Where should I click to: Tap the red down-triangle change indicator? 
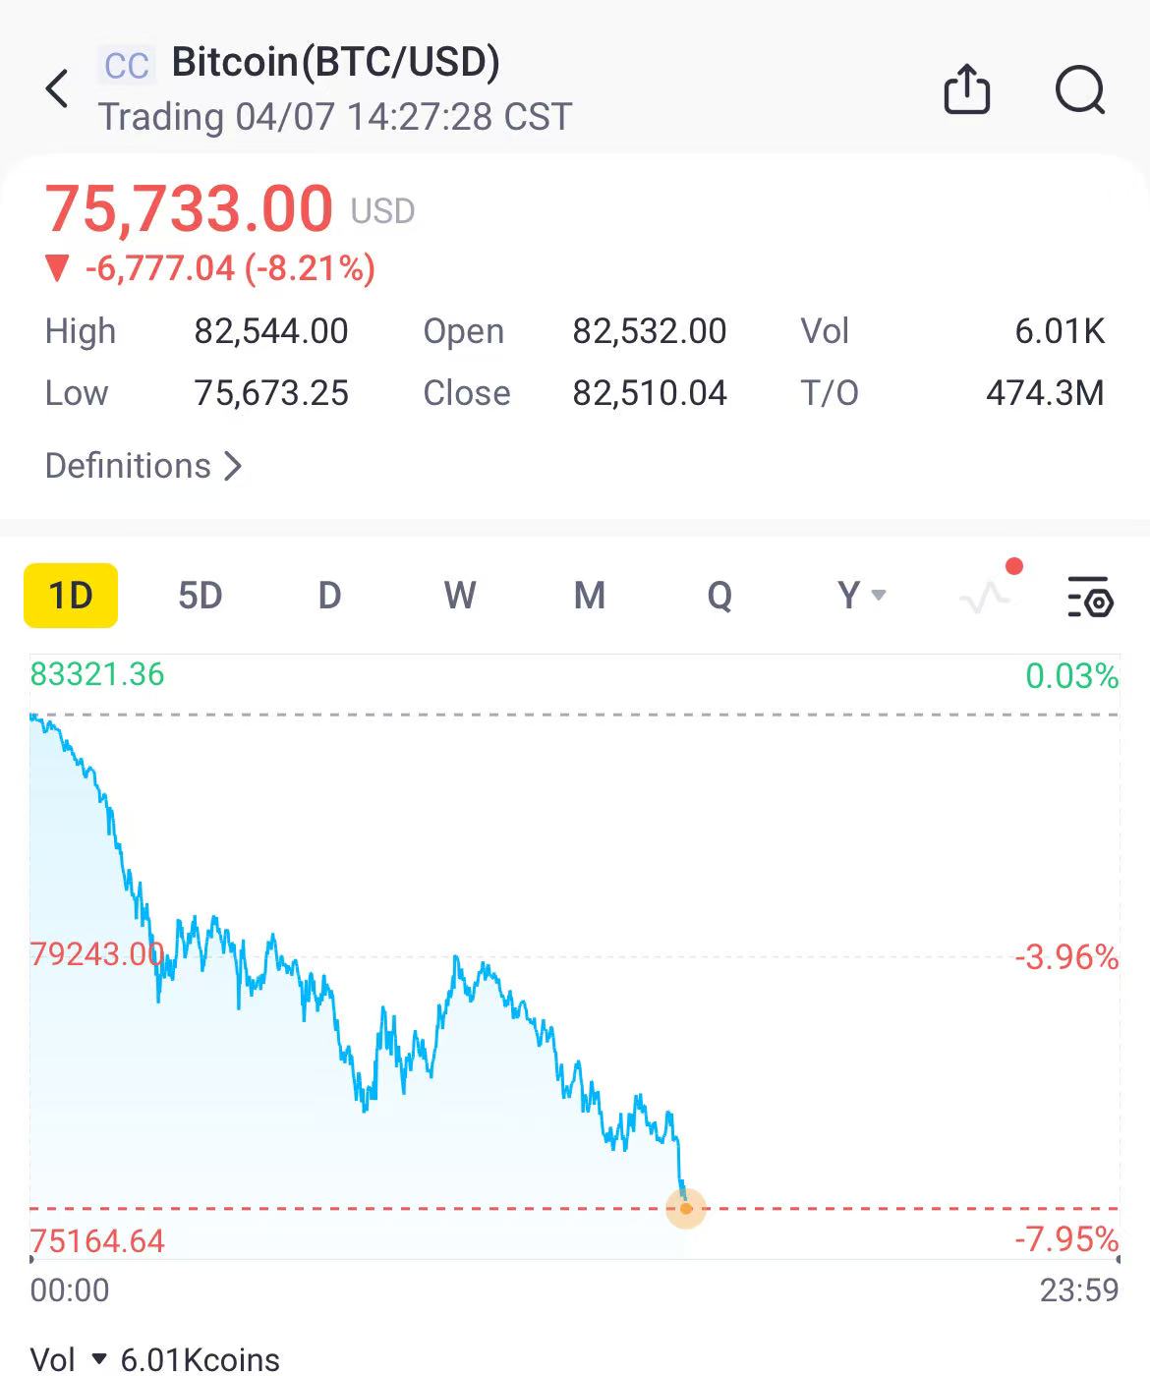click(57, 268)
